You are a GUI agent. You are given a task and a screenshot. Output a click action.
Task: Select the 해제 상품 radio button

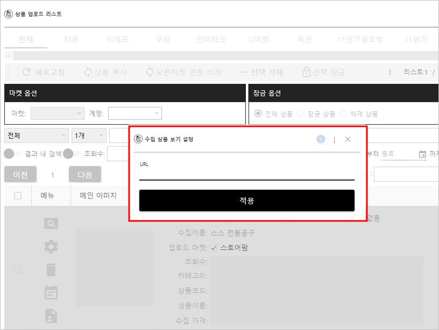(x=343, y=113)
